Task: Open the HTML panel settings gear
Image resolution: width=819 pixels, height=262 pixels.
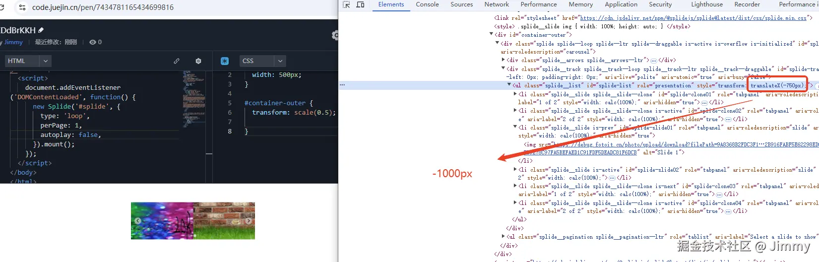Action: 198,61
